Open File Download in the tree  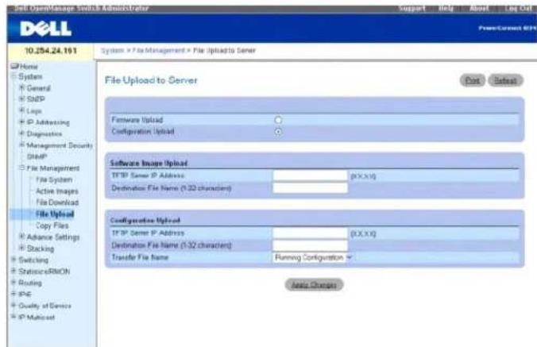pos(57,202)
